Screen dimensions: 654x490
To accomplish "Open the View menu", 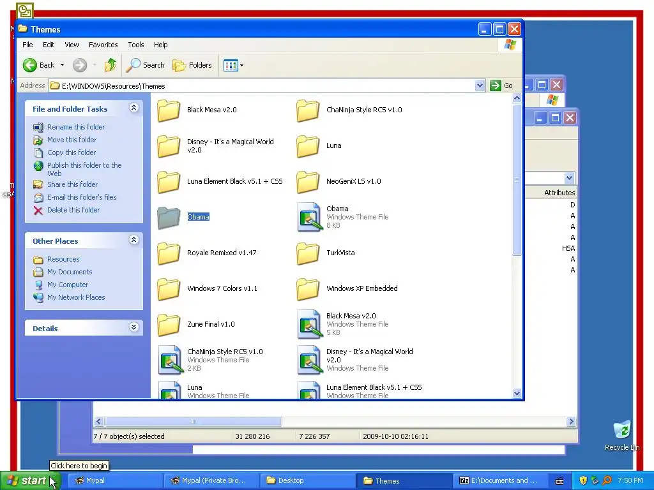I will (72, 45).
